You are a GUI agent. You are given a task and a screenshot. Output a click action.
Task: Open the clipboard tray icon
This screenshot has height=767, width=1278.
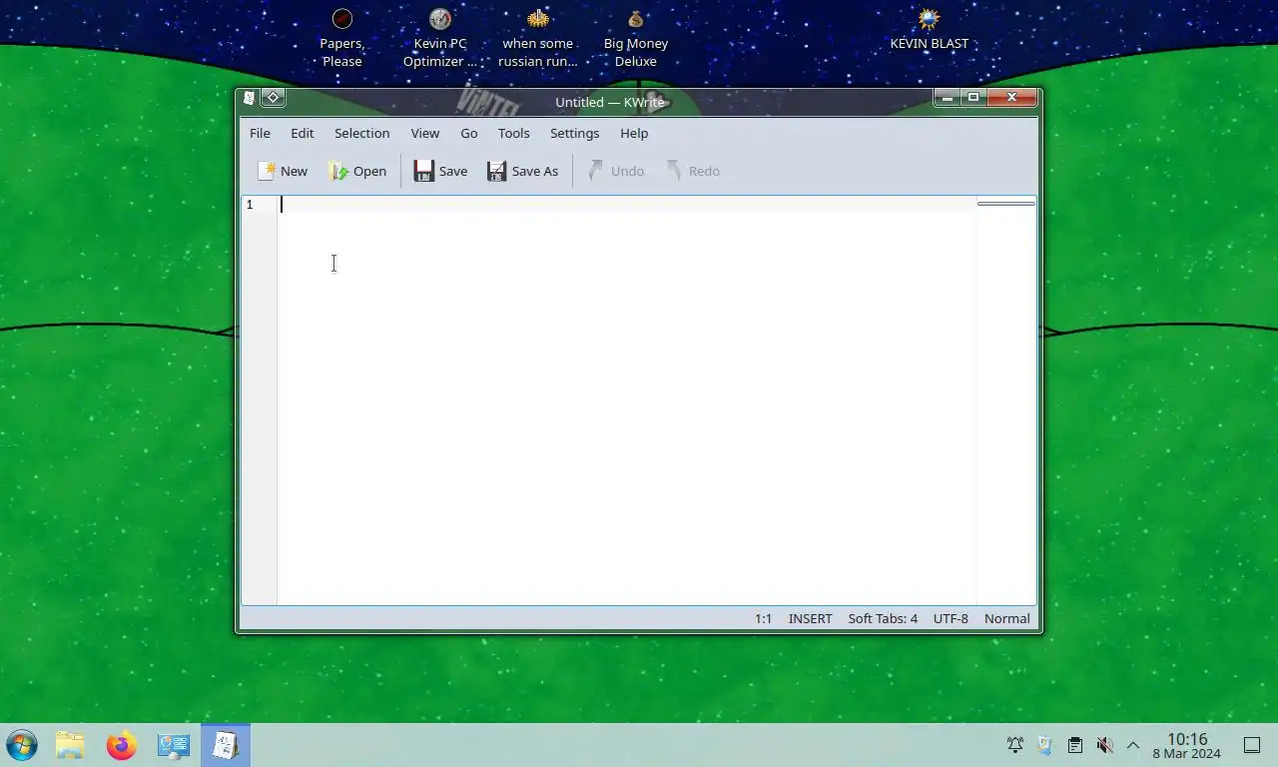pyautogui.click(x=1074, y=745)
